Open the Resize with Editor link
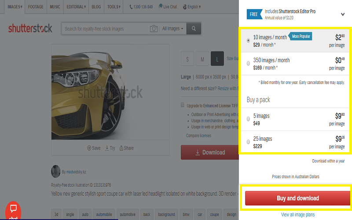The height and width of the screenshot is (220, 352). pos(228,88)
